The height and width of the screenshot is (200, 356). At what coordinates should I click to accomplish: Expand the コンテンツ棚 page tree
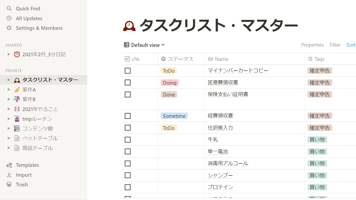(x=9, y=129)
